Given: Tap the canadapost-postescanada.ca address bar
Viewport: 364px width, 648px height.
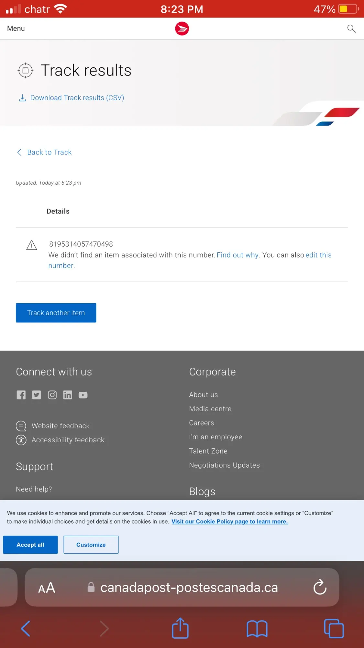Looking at the screenshot, I should 182,587.
